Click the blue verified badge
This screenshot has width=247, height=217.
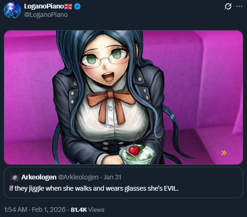[x=77, y=7]
